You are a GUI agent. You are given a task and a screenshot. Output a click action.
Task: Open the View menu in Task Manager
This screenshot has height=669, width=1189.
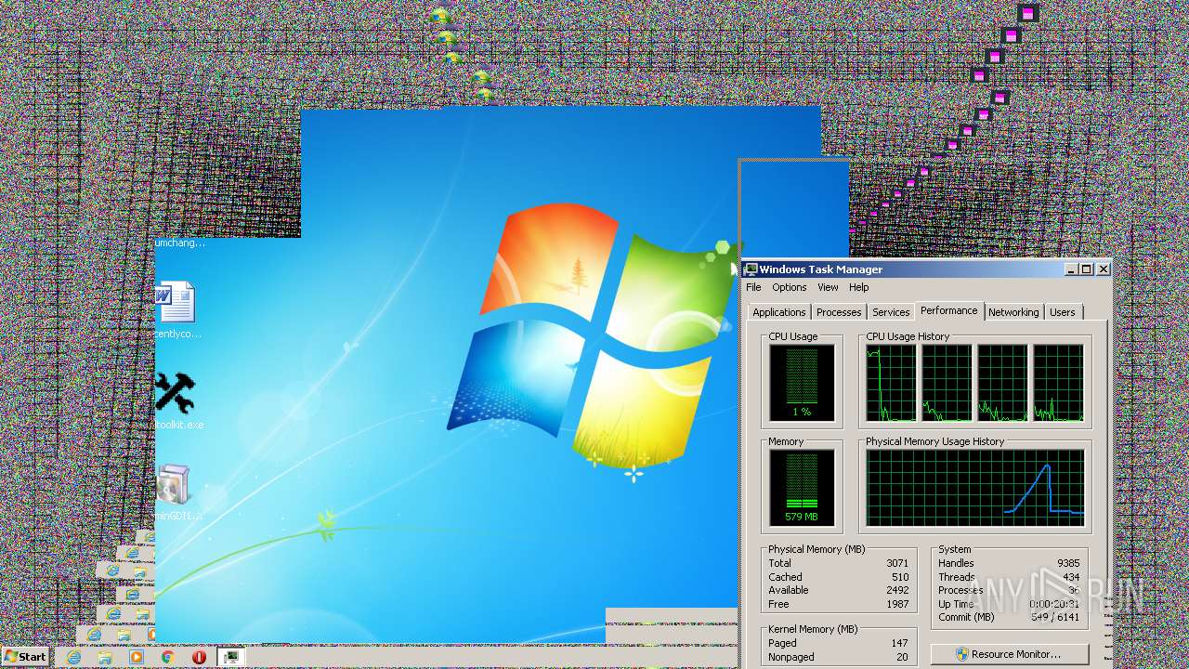pyautogui.click(x=828, y=287)
